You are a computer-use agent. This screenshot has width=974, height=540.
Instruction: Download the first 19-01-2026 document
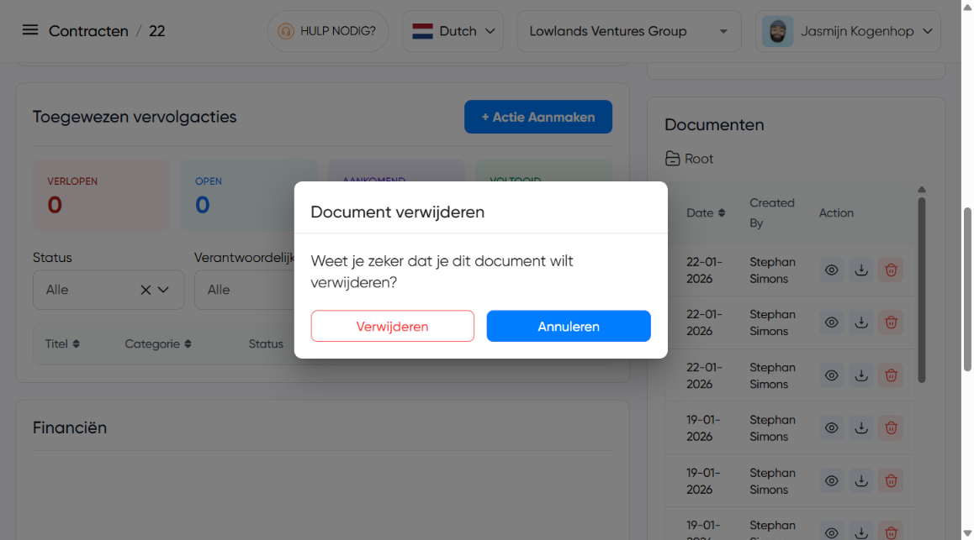860,428
